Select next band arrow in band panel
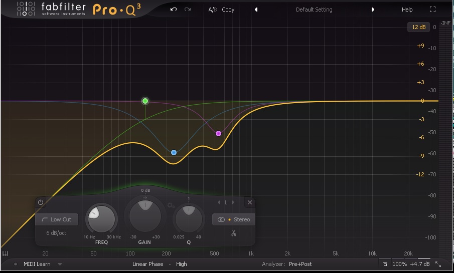The height and width of the screenshot is (273, 454). click(x=233, y=202)
